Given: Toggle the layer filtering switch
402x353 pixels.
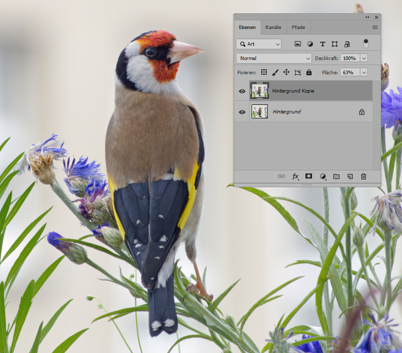Looking at the screenshot, I should click(x=365, y=43).
